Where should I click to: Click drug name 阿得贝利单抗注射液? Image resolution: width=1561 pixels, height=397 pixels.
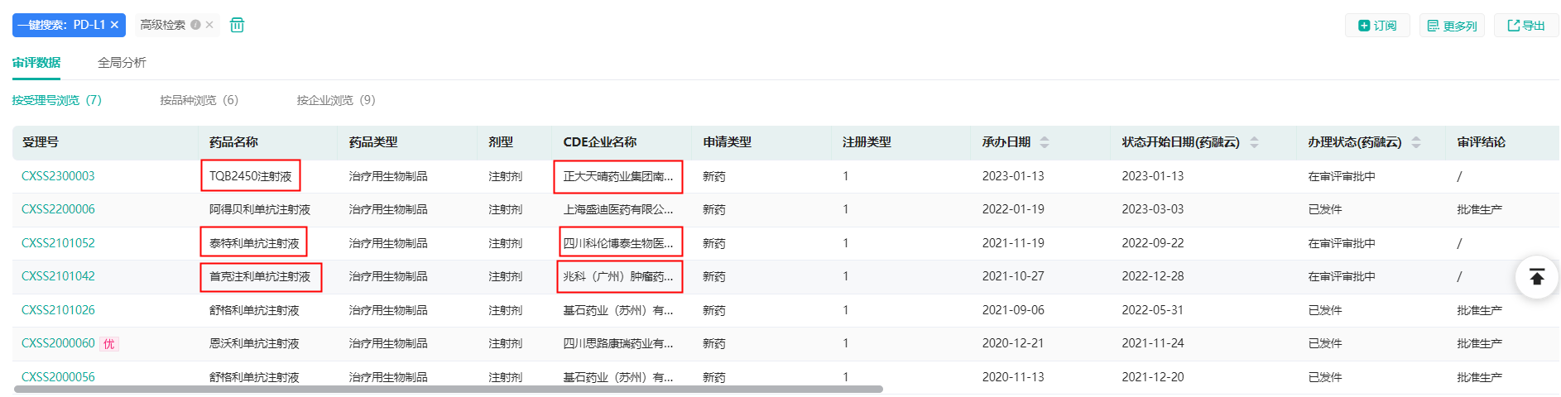pyautogui.click(x=260, y=209)
